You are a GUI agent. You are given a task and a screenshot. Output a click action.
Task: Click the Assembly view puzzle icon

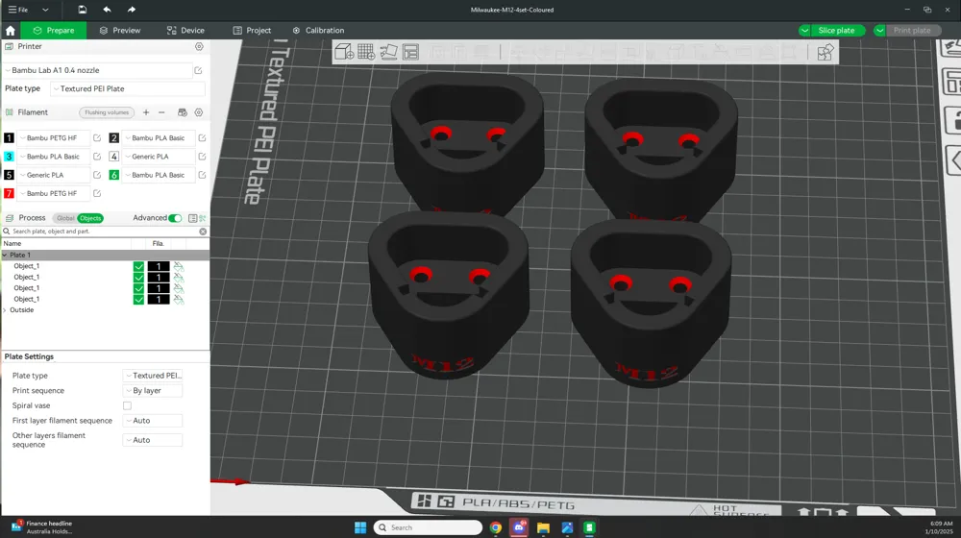(825, 52)
